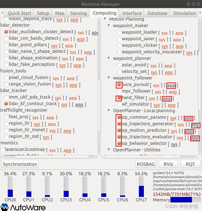Collapse OpenPlanner - Utilities group
The height and width of the screenshot is (211, 202).
click(109, 149)
